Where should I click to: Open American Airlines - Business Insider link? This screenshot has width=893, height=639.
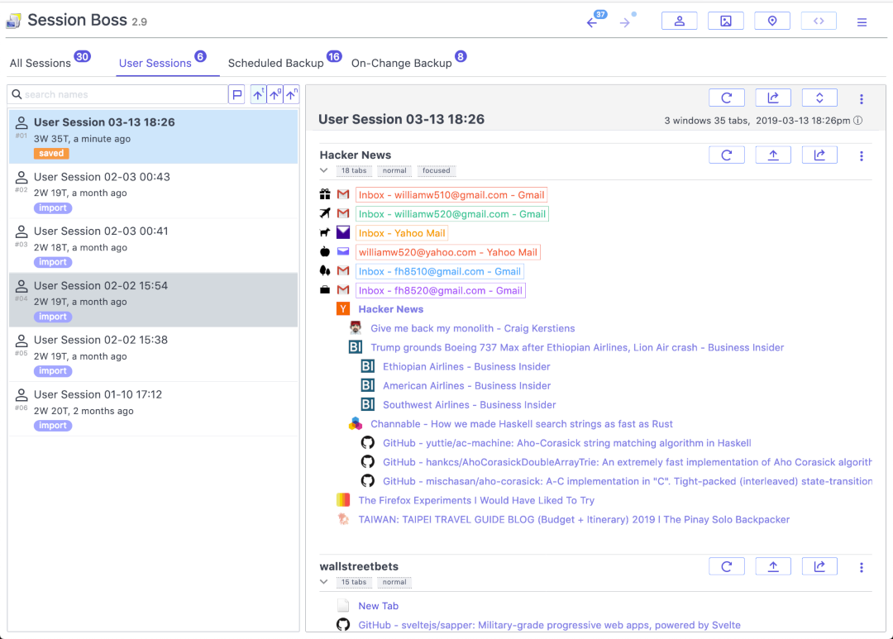pos(467,385)
